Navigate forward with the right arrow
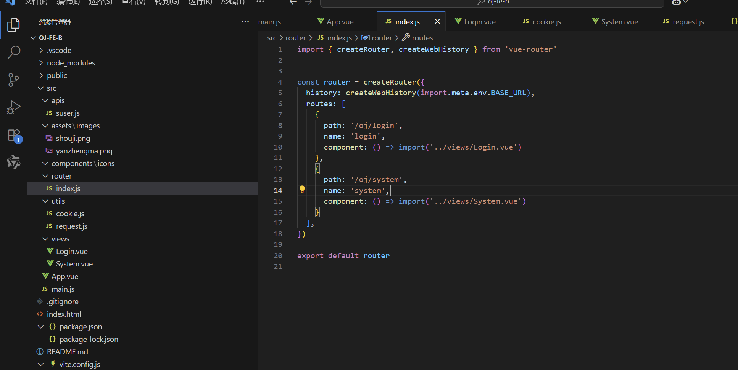 pos(308,2)
